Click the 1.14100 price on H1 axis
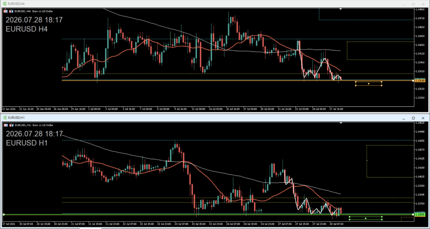This screenshot has height=229, width=430. click(420, 168)
